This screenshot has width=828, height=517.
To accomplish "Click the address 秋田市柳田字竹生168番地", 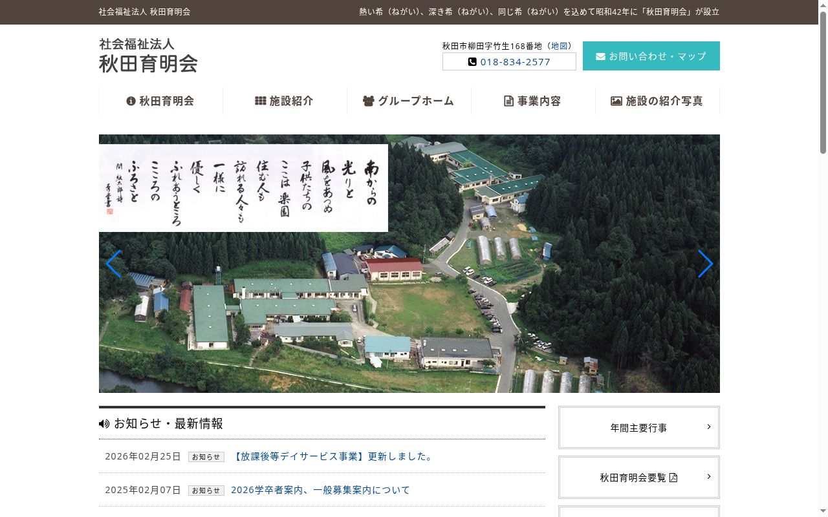I will tap(492, 46).
